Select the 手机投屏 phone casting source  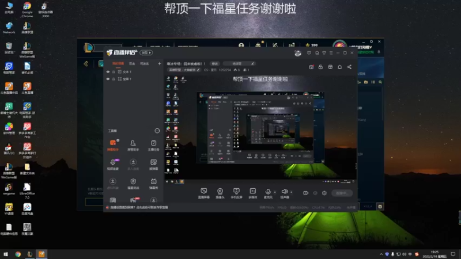[x=236, y=193]
